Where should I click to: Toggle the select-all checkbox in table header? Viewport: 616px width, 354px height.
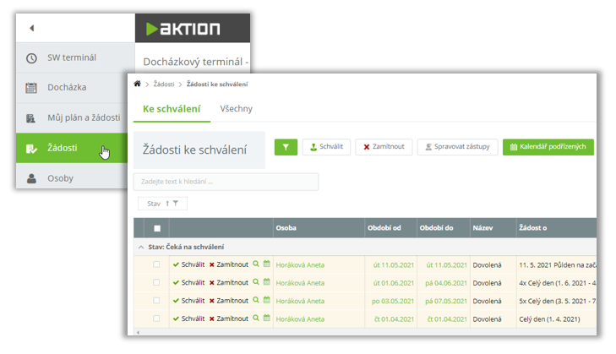pos(156,228)
